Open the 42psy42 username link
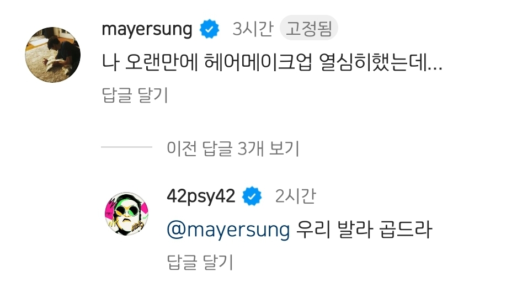Screen dimensions: 517x298 (x=201, y=196)
